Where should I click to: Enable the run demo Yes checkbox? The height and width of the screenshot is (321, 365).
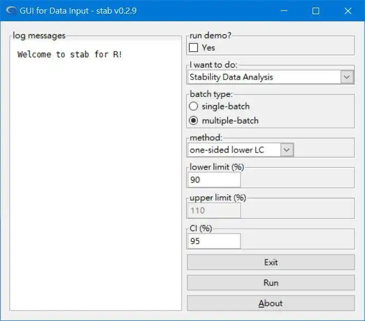193,47
